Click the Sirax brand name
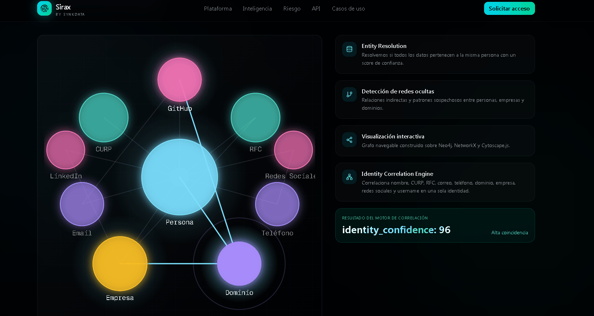This screenshot has width=594, height=316. tap(63, 7)
